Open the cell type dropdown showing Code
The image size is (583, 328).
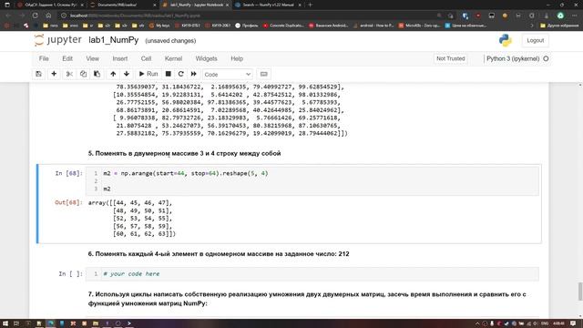(x=227, y=75)
